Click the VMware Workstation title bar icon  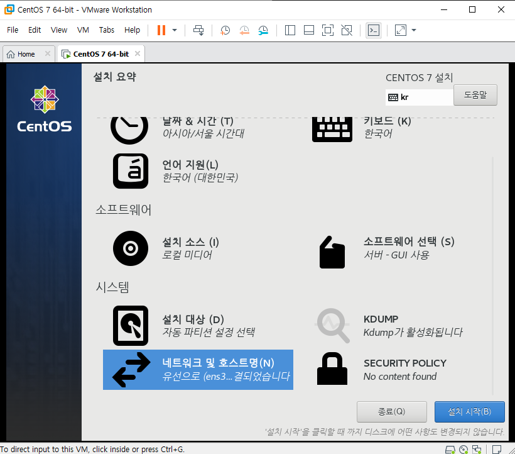click(9, 9)
